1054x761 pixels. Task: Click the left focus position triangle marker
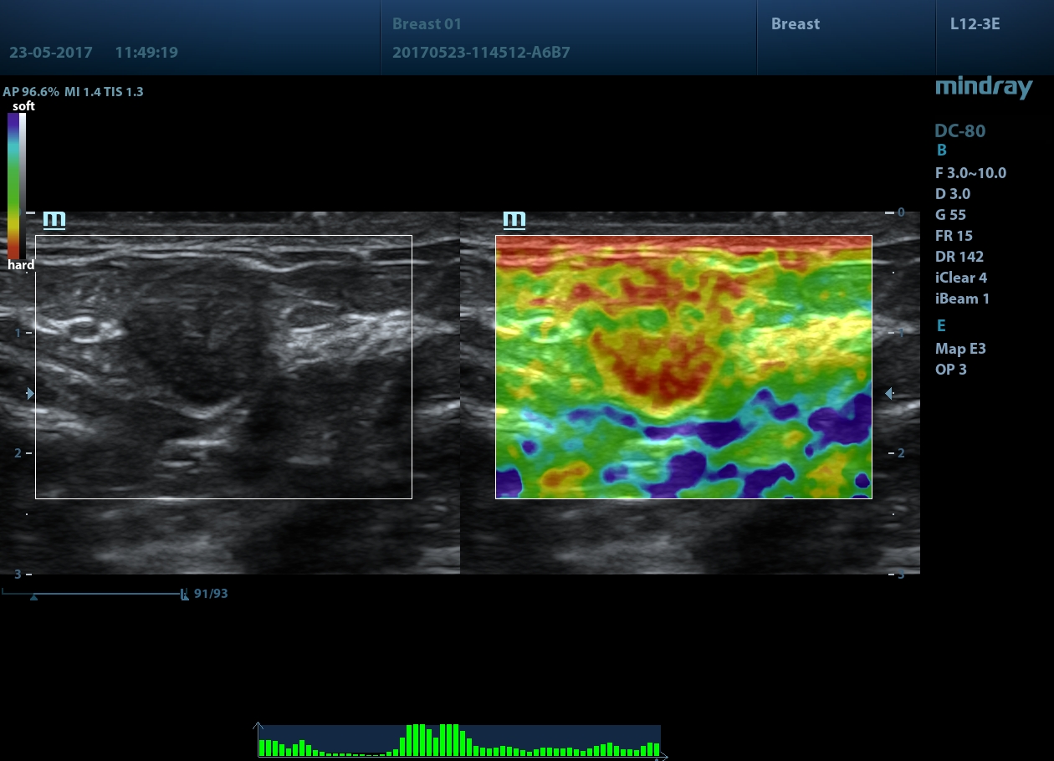click(31, 393)
